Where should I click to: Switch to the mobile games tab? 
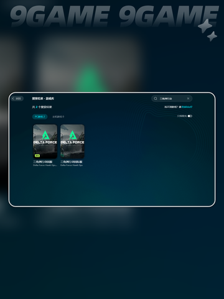pos(58,117)
